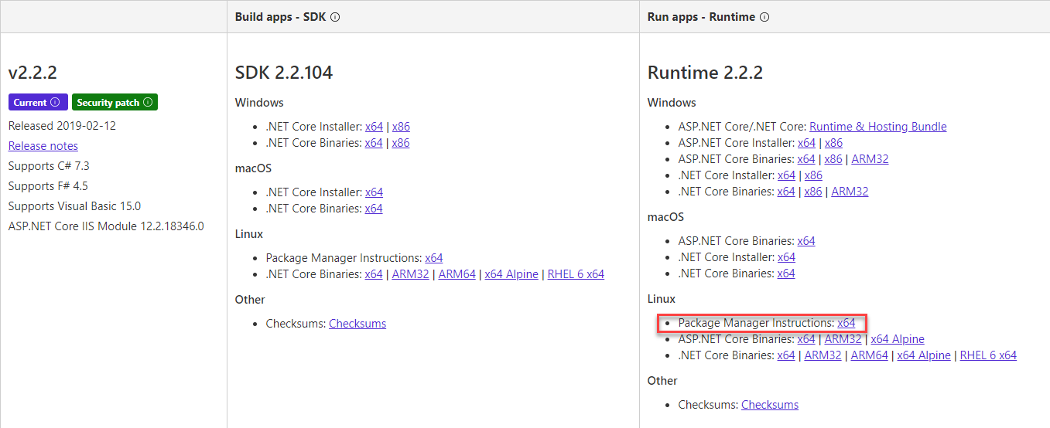Download SDK Windows .NET Core Installer x86
Viewport: 1050px width, 428px height.
tap(401, 127)
